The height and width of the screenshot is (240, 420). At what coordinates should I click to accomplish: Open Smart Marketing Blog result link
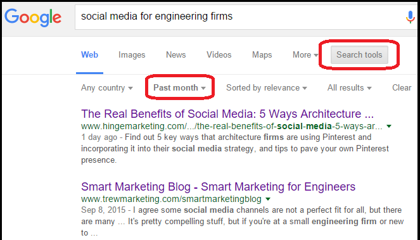click(x=218, y=187)
